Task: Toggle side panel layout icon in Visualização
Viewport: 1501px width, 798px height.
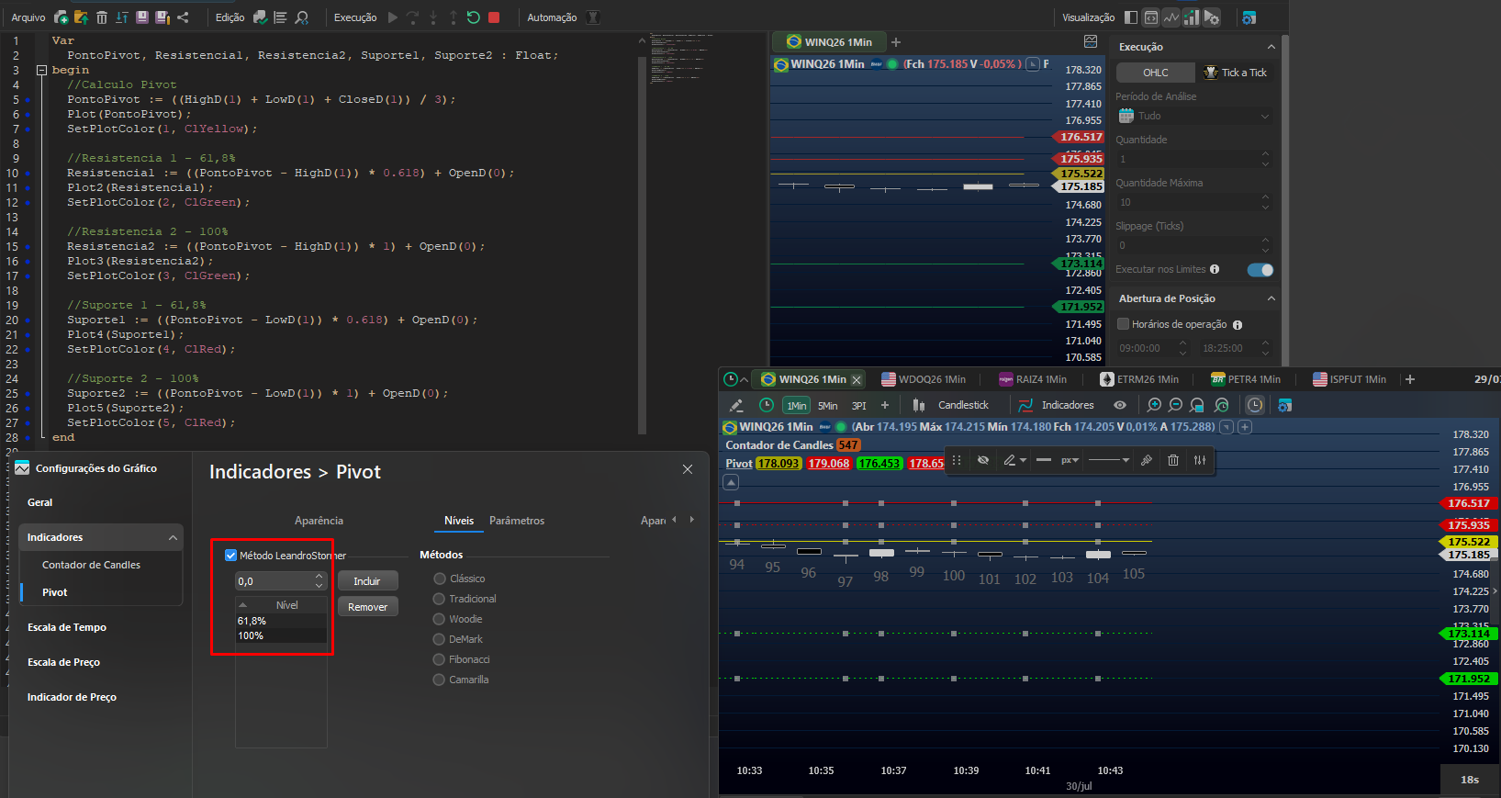Action: click(x=1131, y=17)
